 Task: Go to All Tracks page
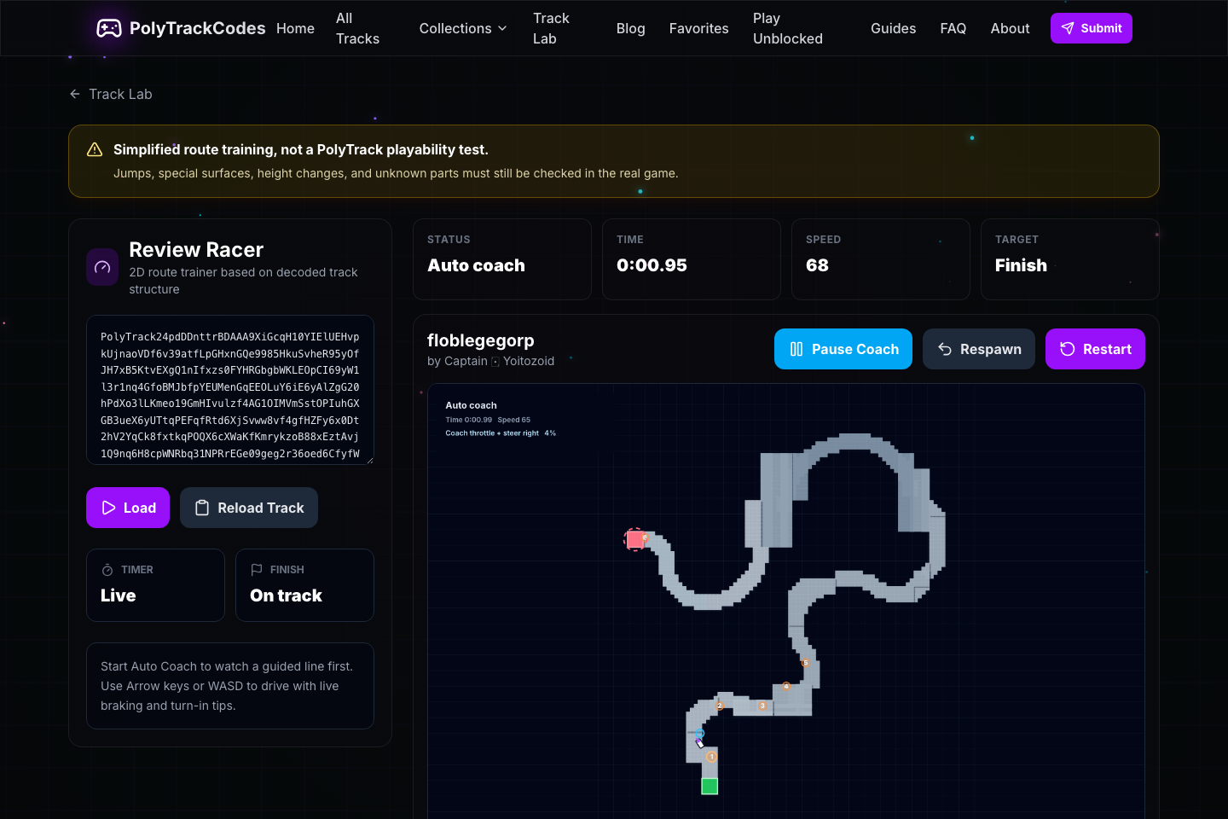[x=357, y=28]
